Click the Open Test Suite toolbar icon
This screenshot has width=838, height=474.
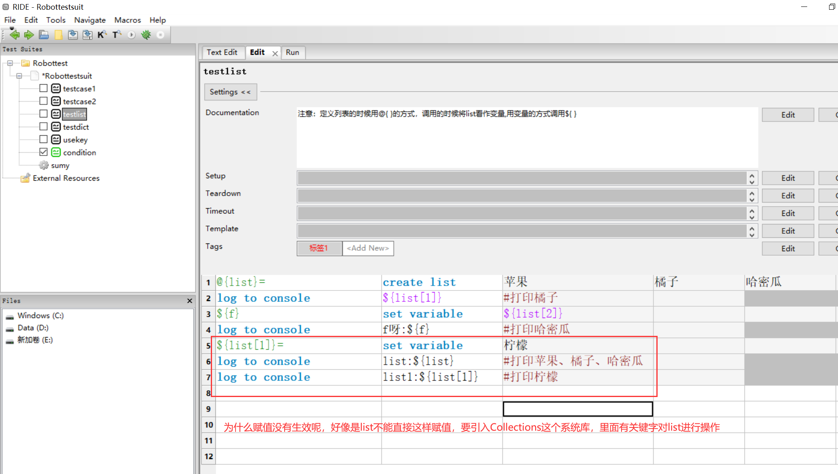click(44, 35)
